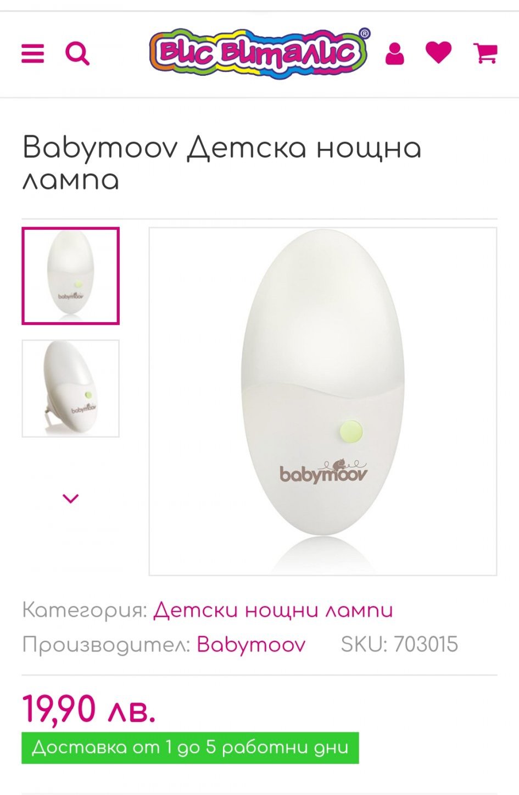Click the product title Babymoov Детска нощна лампа
The width and height of the screenshot is (519, 795).
[x=222, y=163]
